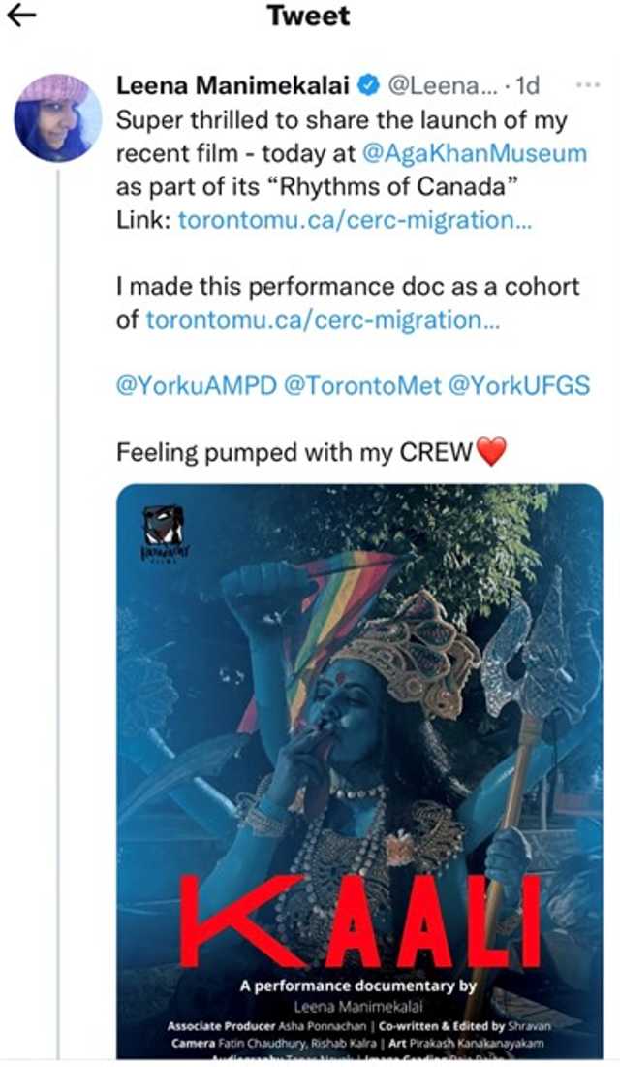Click the "Feeling pumped with my CREW" text
The width and height of the screenshot is (620, 1067).
294,451
